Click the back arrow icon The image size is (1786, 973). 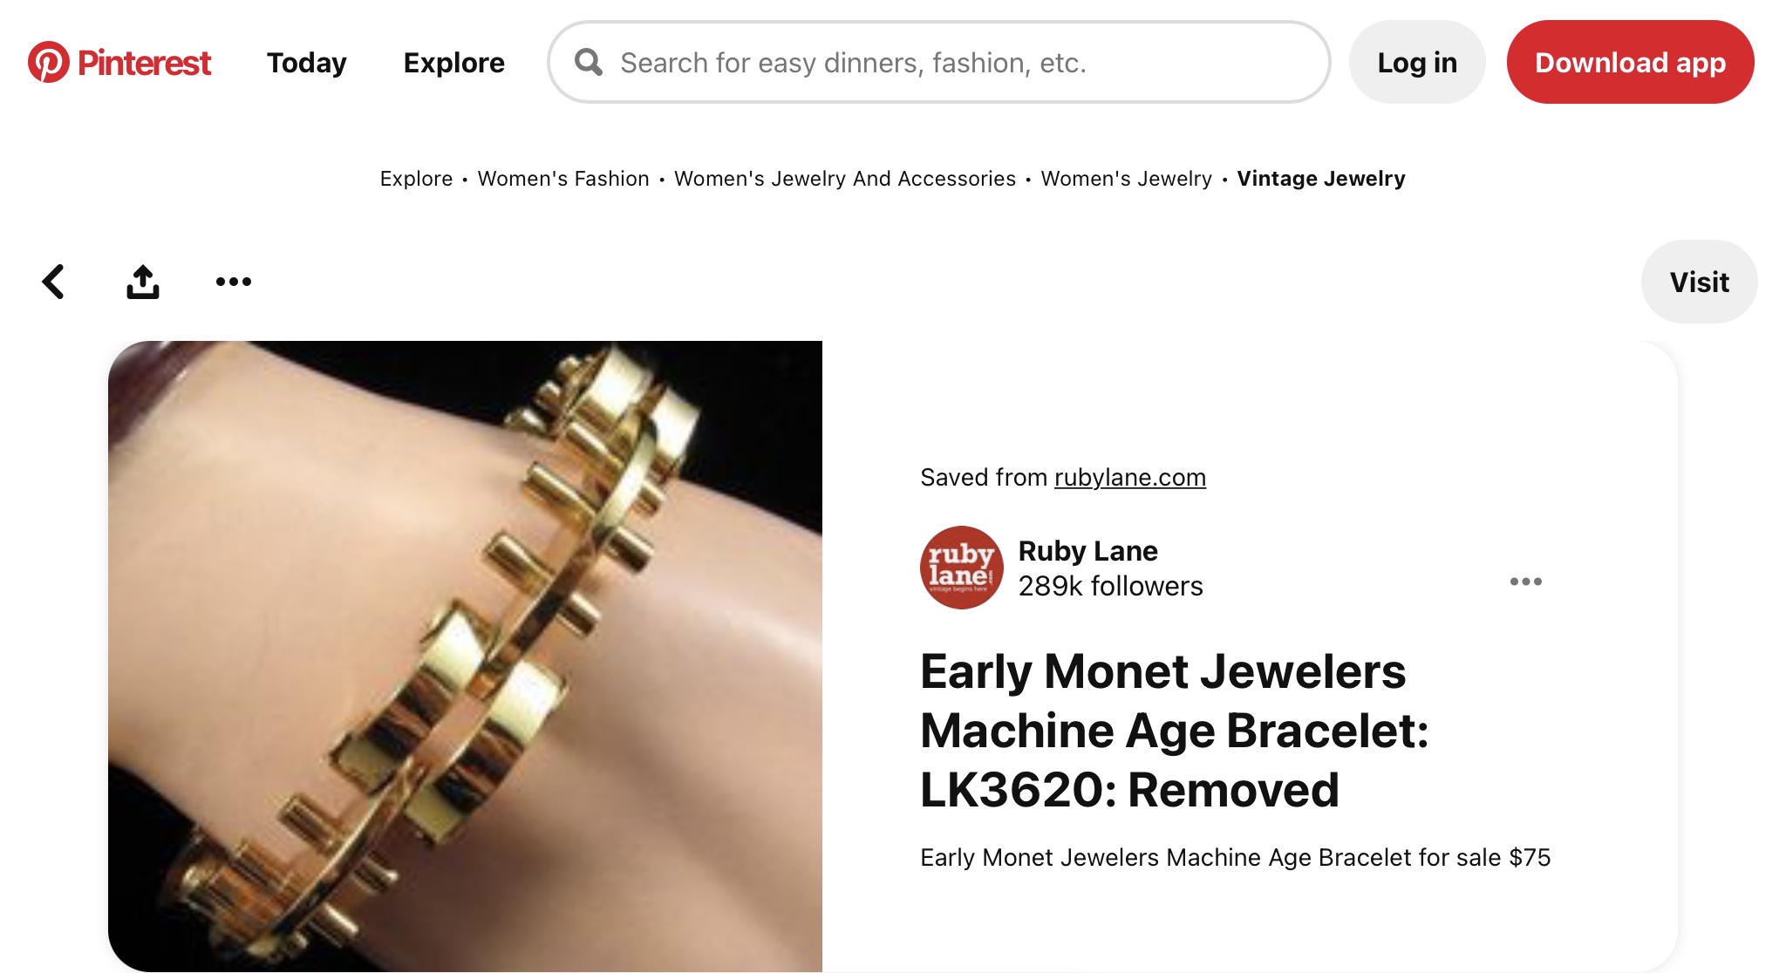pos(54,282)
